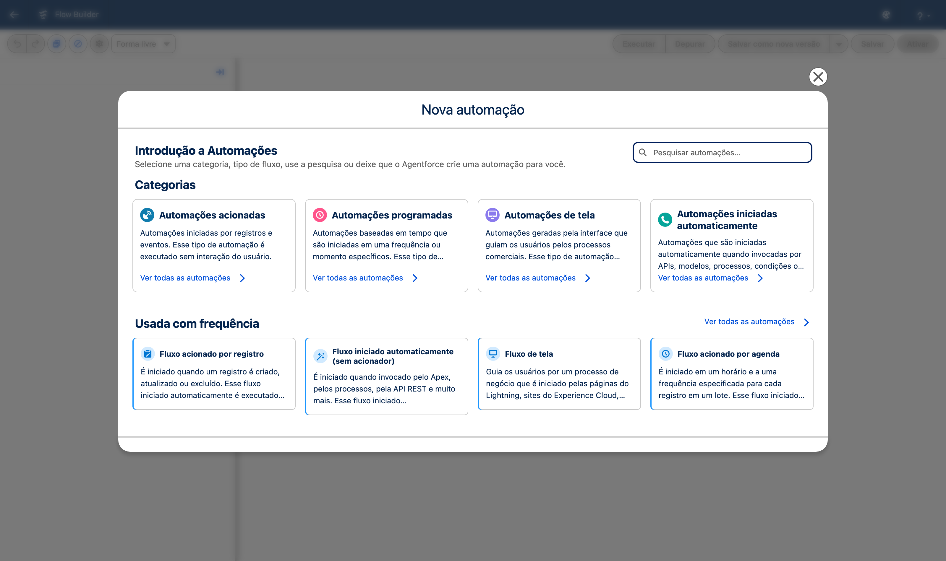Click the back arrow in Flow Builder header

(x=14, y=15)
